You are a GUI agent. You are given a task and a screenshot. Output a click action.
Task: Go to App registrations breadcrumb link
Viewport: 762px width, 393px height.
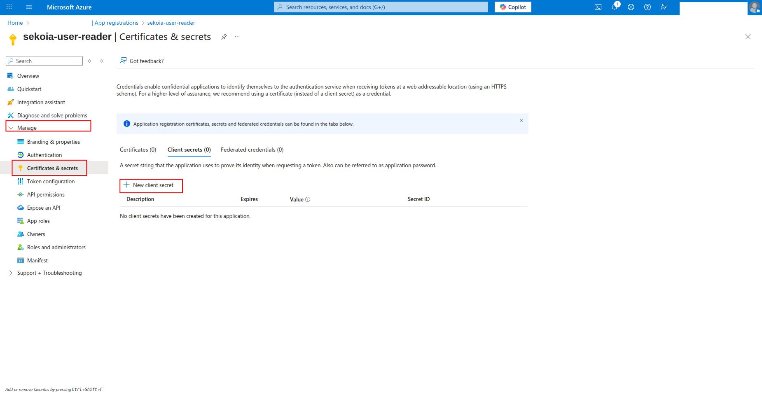[x=117, y=23]
